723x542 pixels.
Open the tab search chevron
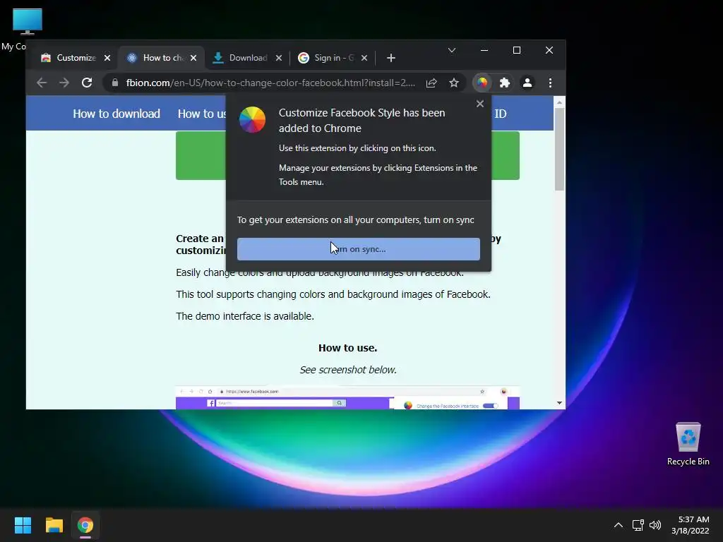(x=452, y=50)
